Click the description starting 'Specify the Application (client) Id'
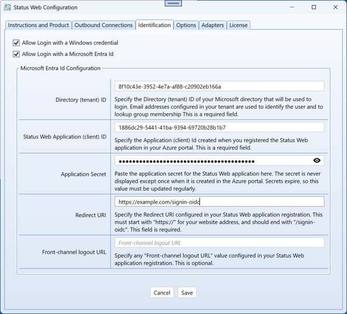 pos(211,144)
